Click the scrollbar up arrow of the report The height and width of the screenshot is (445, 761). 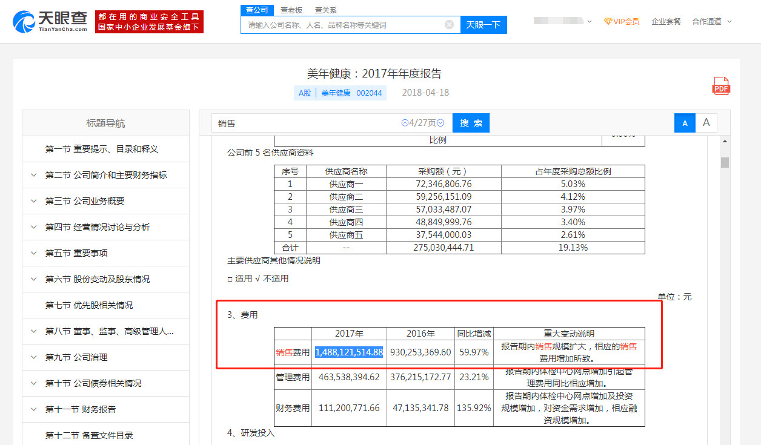point(725,141)
